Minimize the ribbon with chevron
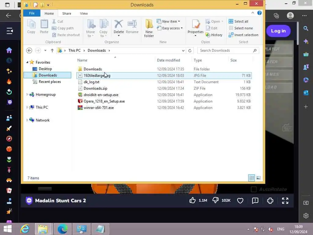Screen dimensions: 313x235 tap(253, 13)
